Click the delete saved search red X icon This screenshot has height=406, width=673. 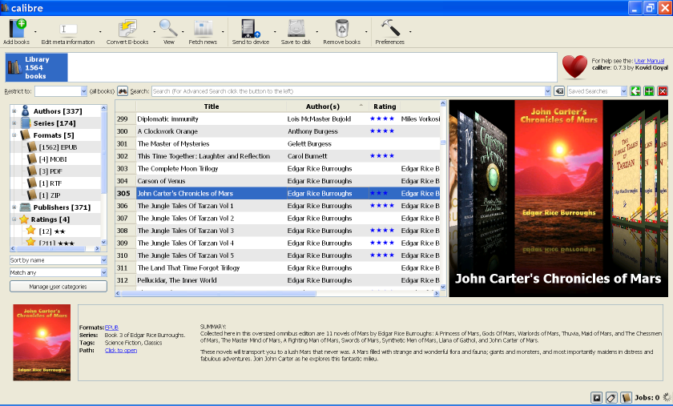tap(663, 91)
